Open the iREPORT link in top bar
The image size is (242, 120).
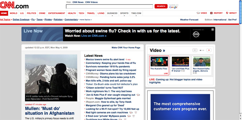click(216, 13)
